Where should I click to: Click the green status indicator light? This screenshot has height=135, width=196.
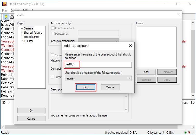pyautogui.click(x=185, y=132)
